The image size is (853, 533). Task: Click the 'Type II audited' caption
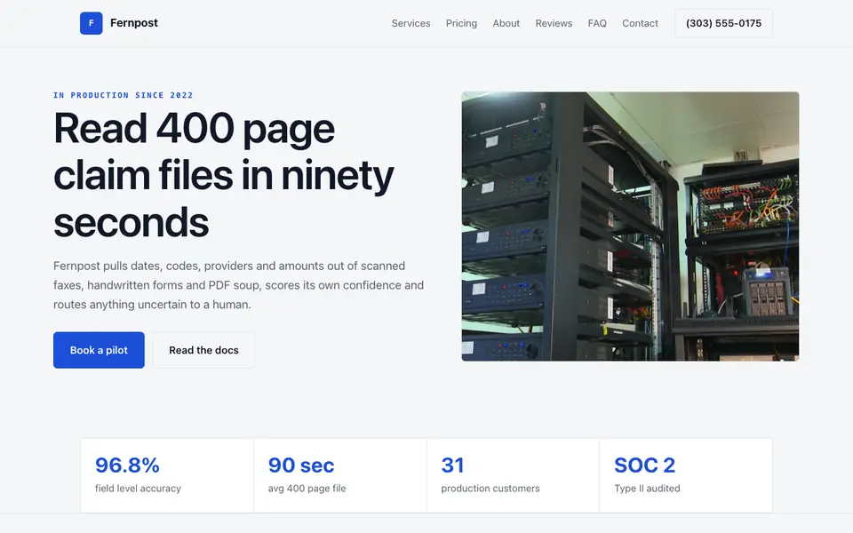pyautogui.click(x=647, y=489)
